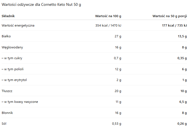Click the '– w tym kwasy nasycone' label
The height and width of the screenshot is (128, 191).
(20, 102)
